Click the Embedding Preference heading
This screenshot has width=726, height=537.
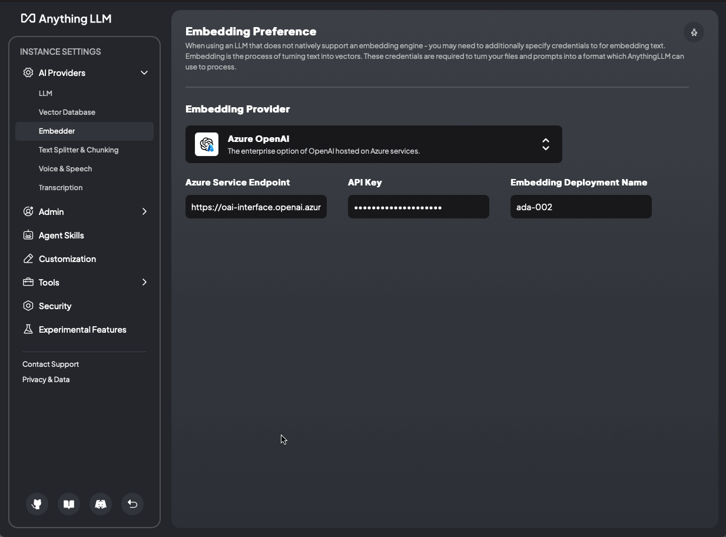[251, 31]
